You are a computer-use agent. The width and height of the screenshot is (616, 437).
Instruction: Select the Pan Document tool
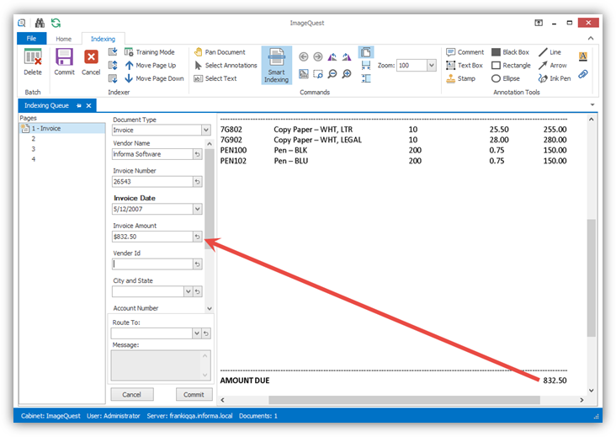[x=220, y=52]
